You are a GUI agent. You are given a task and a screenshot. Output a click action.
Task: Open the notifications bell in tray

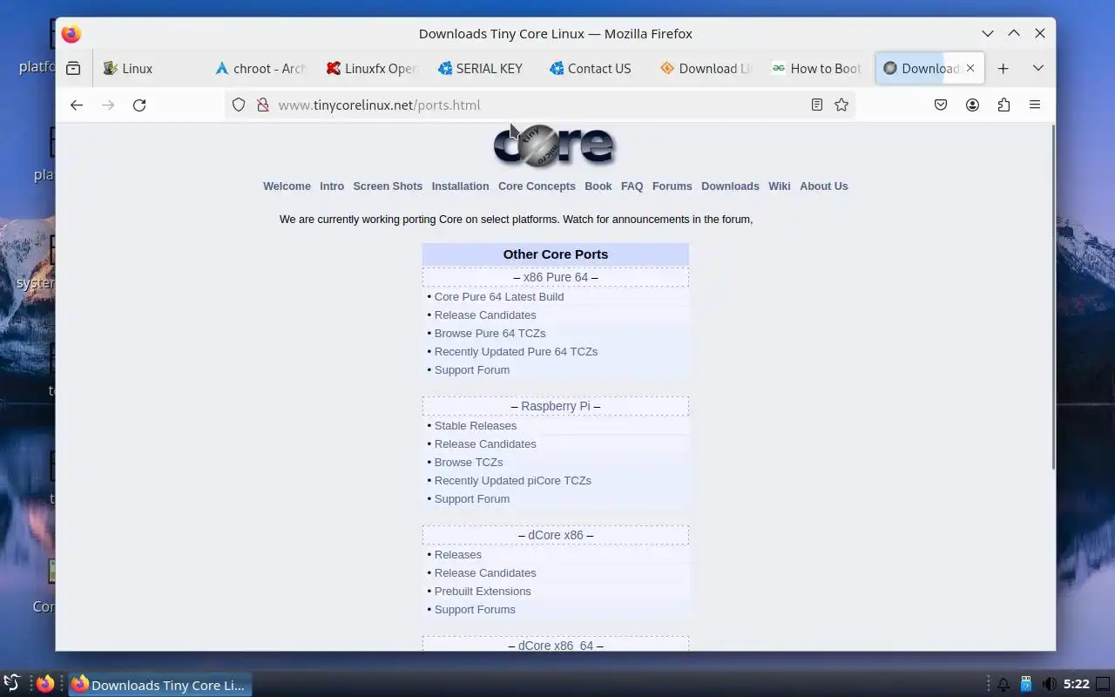[1003, 685]
